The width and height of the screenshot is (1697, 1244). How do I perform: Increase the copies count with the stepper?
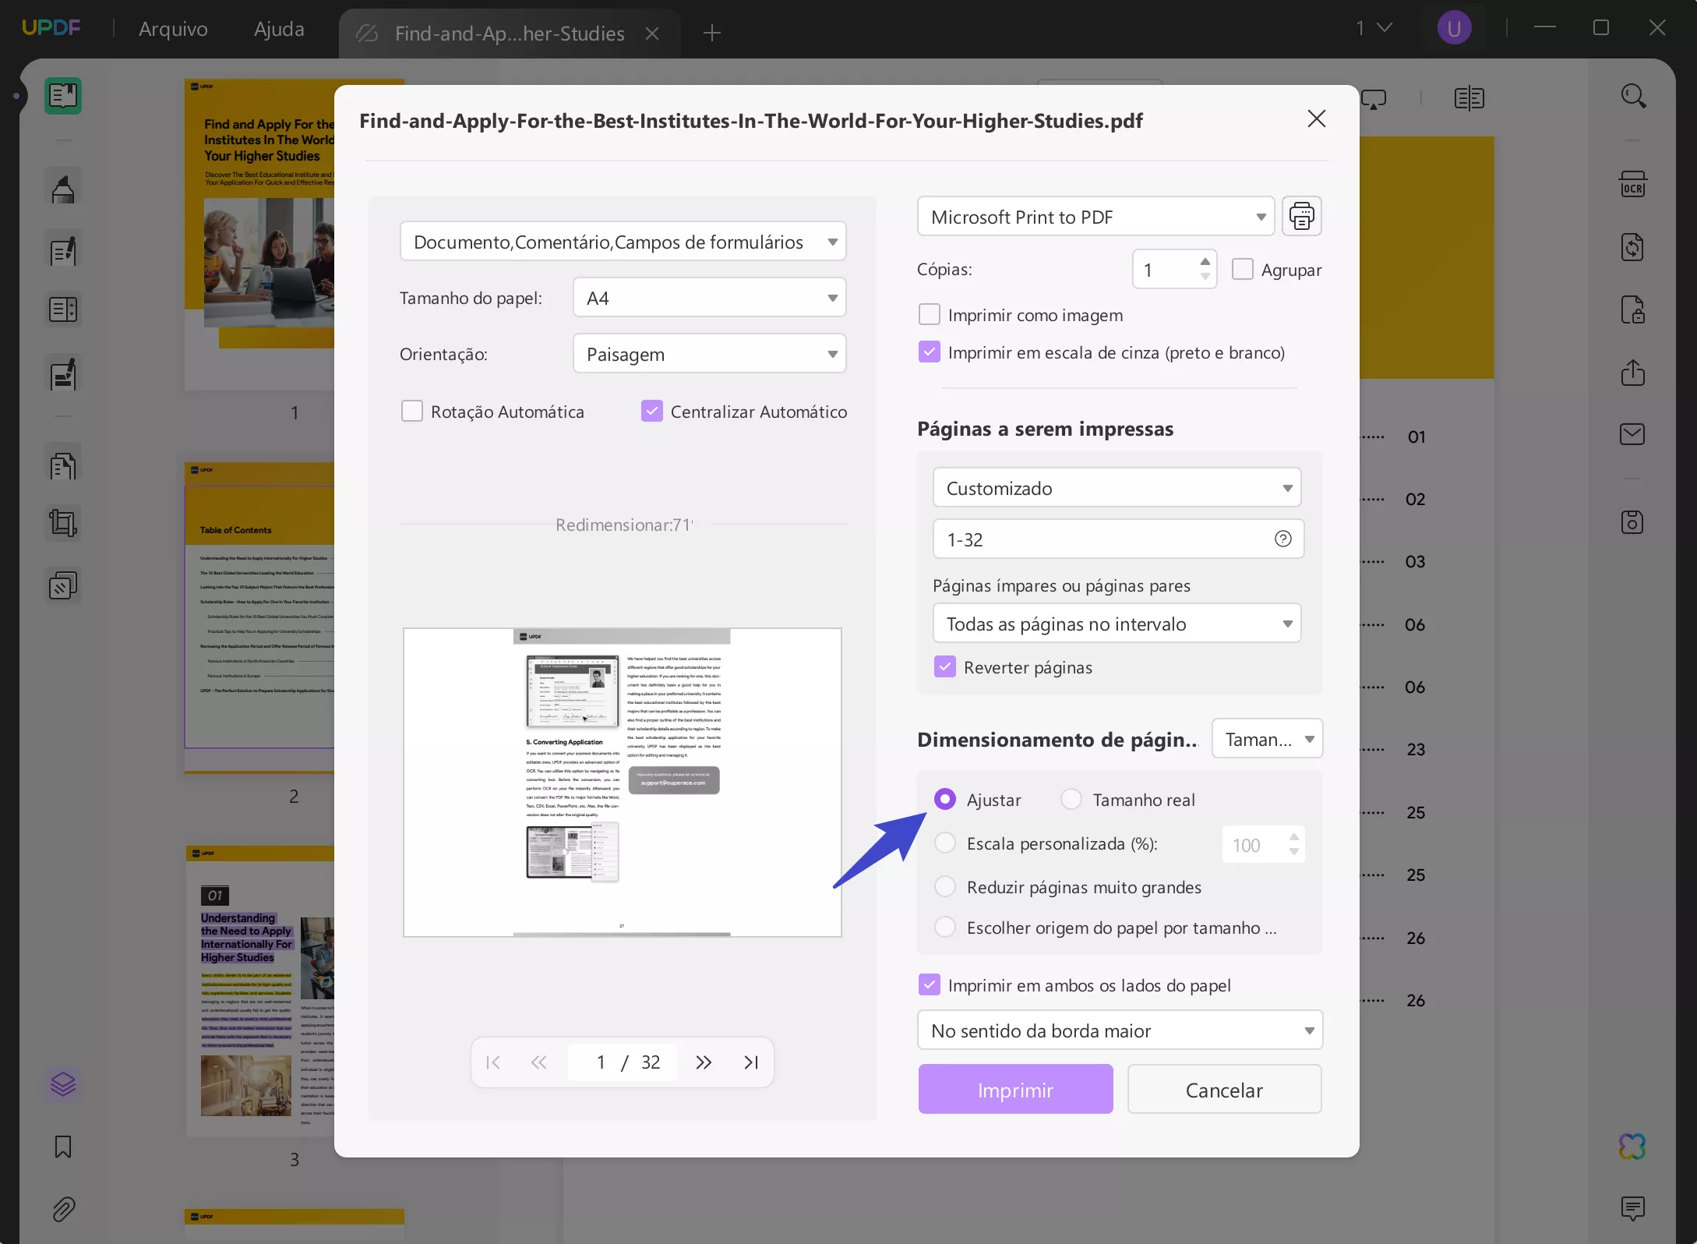(1205, 262)
